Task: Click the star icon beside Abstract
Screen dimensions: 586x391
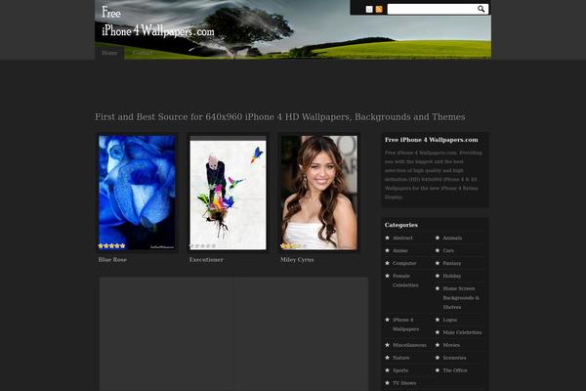Action: 387,238
